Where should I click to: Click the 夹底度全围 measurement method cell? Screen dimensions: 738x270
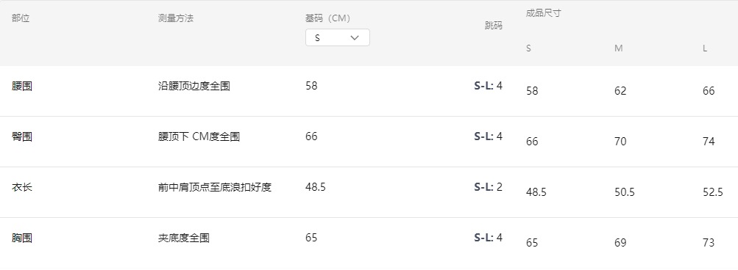point(183,238)
